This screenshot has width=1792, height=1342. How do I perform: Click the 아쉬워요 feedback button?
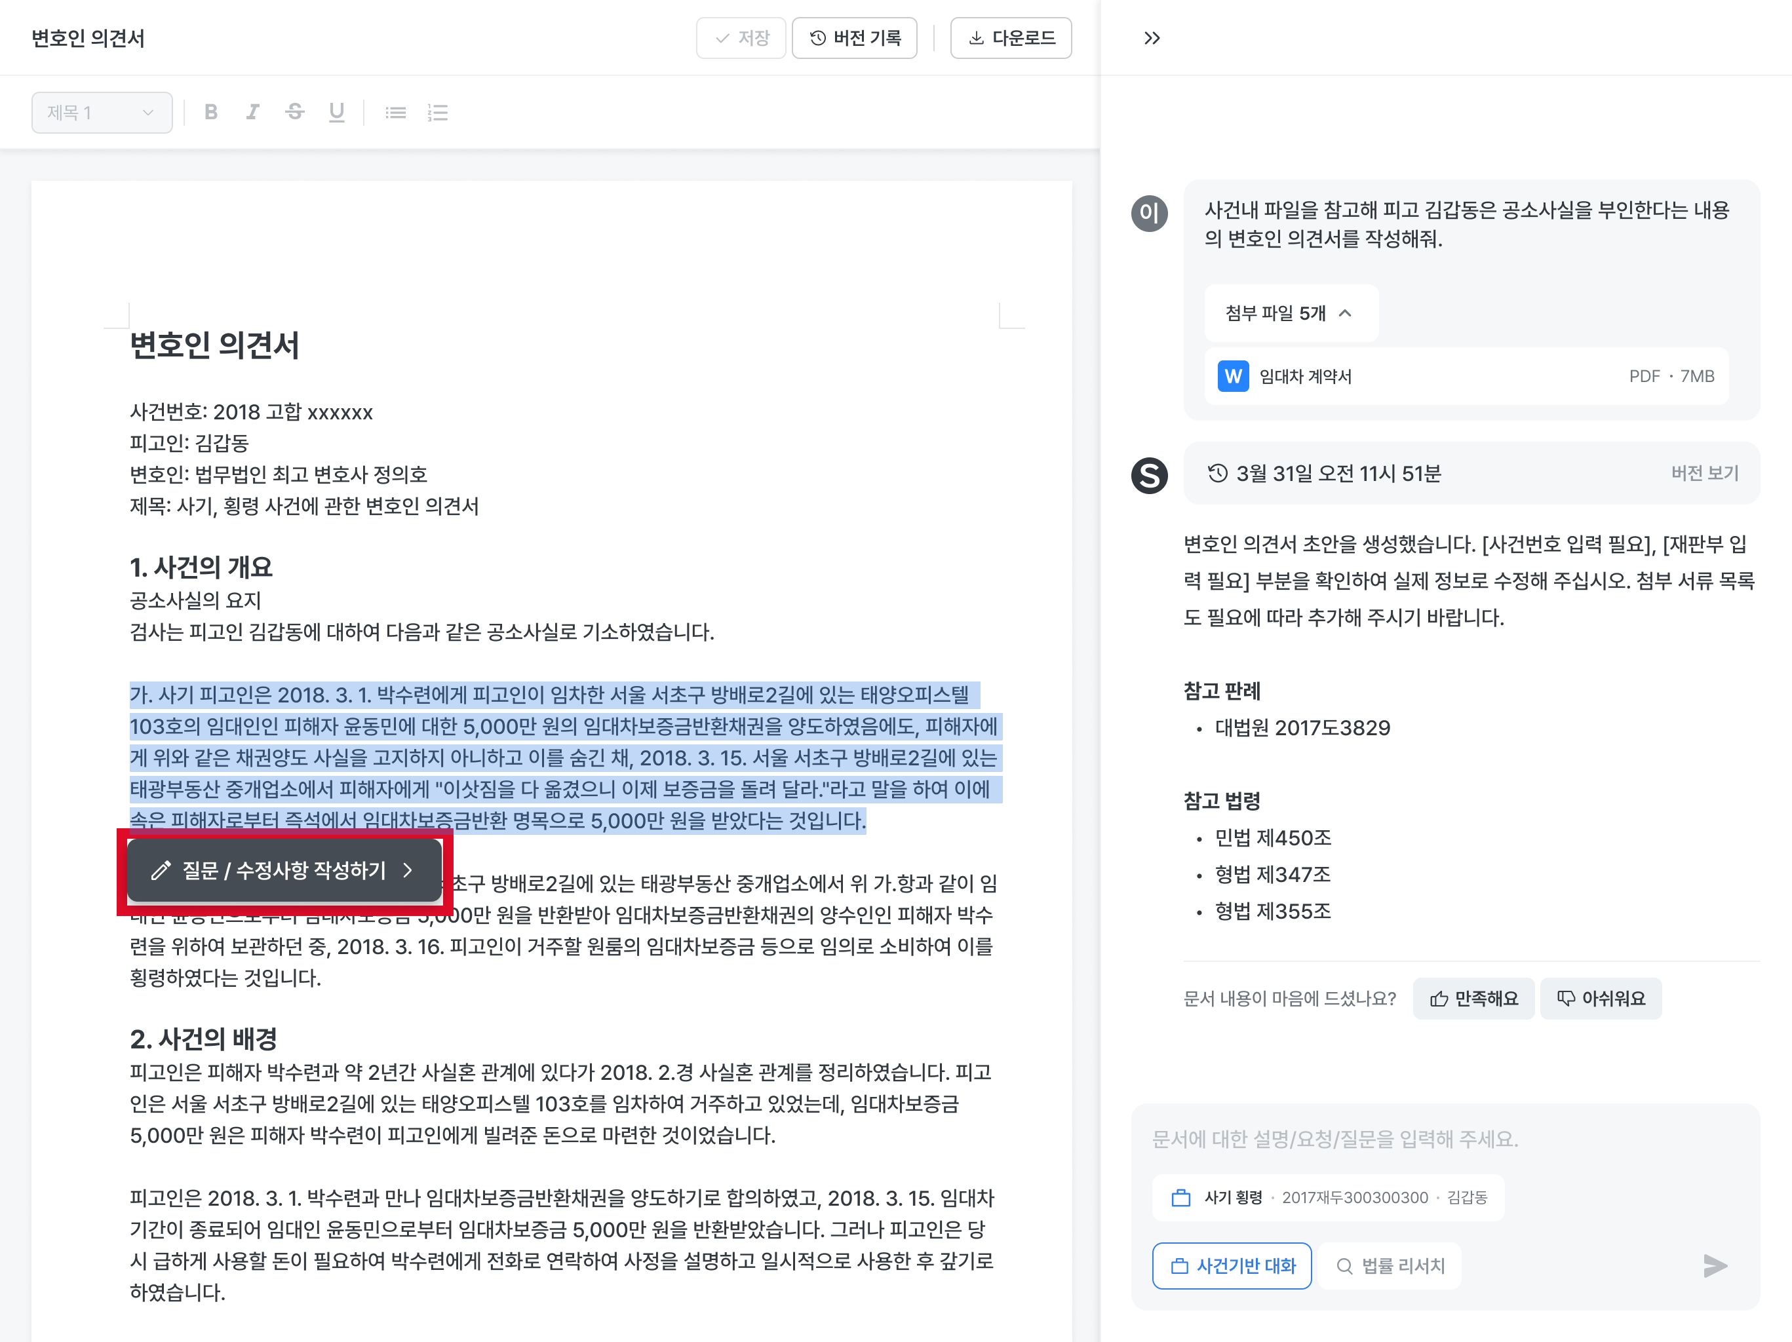[1600, 998]
